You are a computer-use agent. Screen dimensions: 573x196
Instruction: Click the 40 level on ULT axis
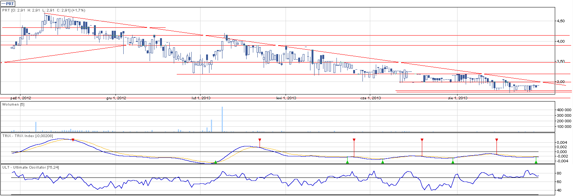[559, 190]
